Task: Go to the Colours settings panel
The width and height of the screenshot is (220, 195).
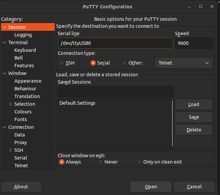Action: [23, 112]
